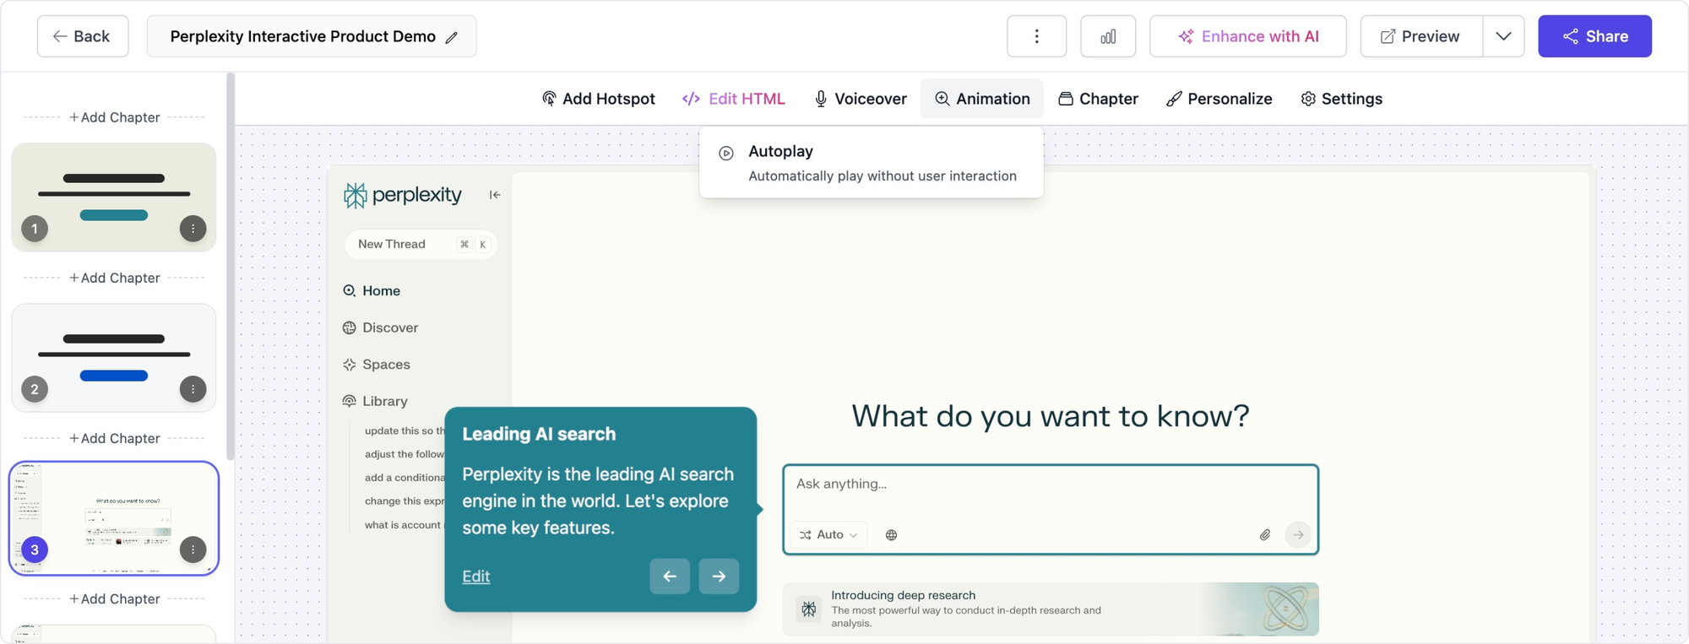Open the analytics bar chart icon
The width and height of the screenshot is (1689, 644).
[1108, 36]
